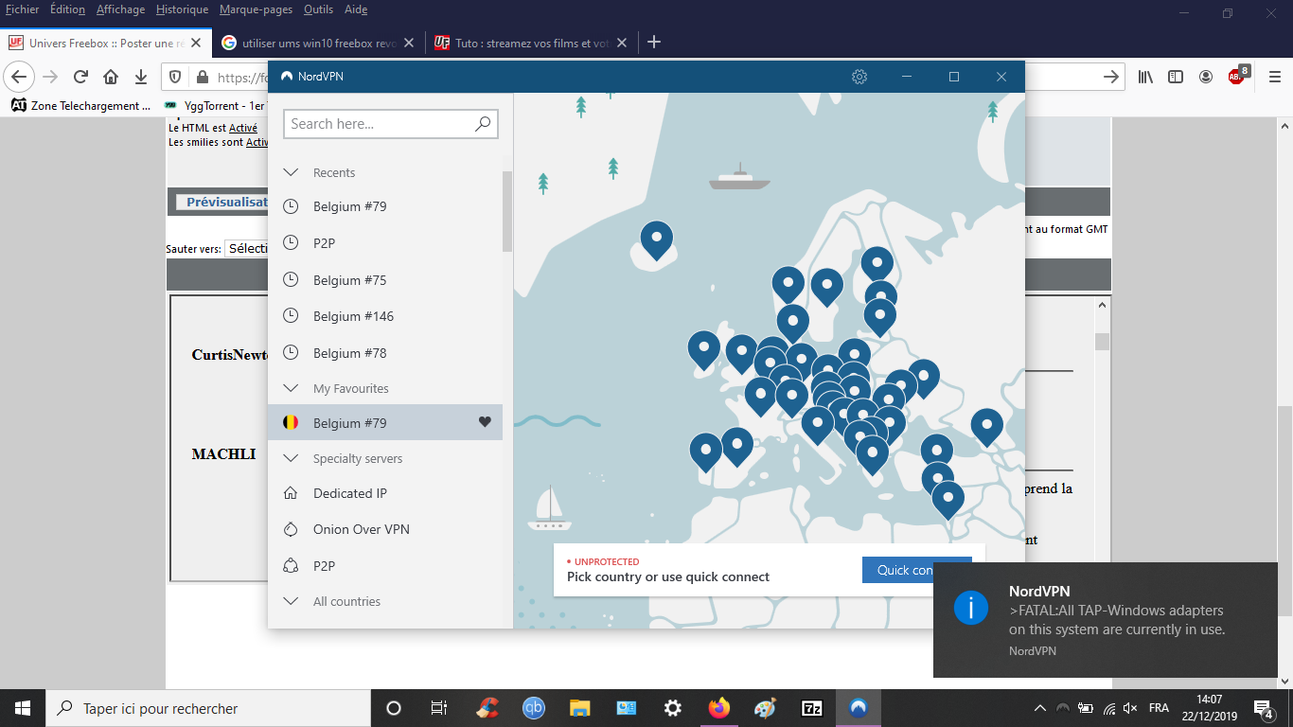Open the Outils menu

tap(319, 9)
